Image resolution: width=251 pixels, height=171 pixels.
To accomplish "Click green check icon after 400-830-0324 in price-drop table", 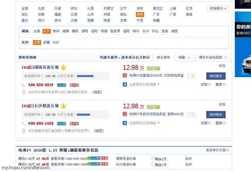I will tap(89, 158).
